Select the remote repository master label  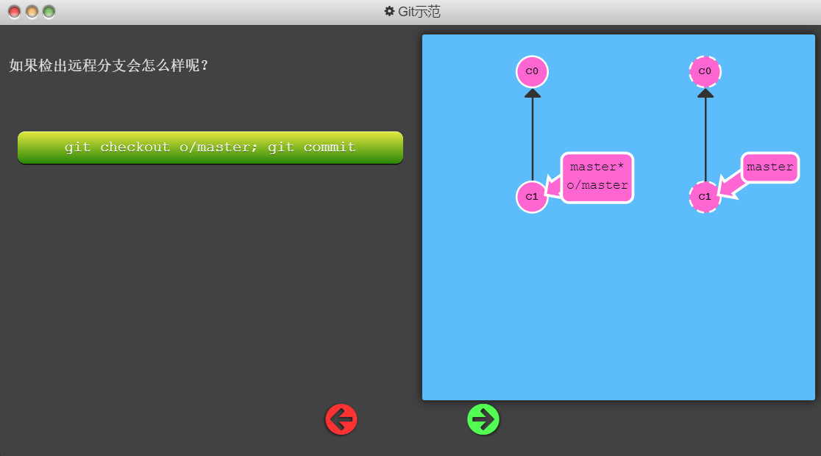770,167
